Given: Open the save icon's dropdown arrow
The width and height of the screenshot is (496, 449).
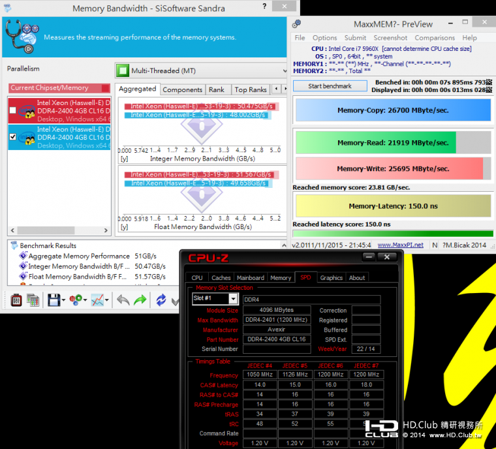Looking at the screenshot, I should point(64,301).
